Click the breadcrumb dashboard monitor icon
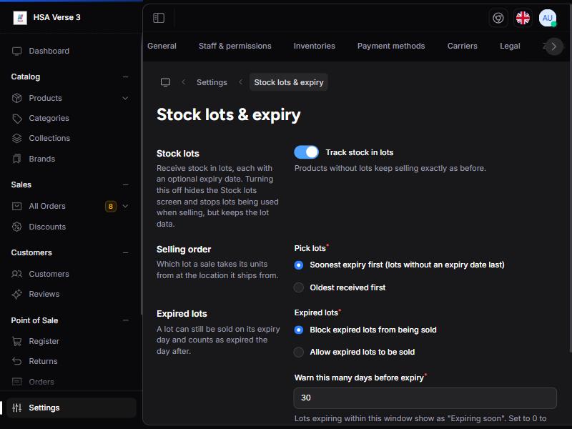 (165, 82)
